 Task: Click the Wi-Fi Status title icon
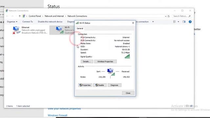click(77, 23)
